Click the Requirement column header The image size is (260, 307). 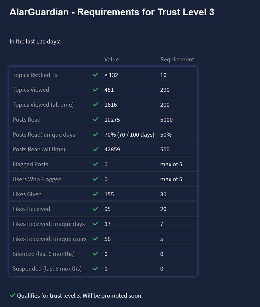click(177, 59)
